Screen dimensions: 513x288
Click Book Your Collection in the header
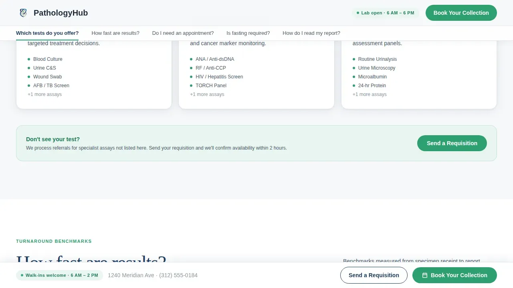point(461,13)
